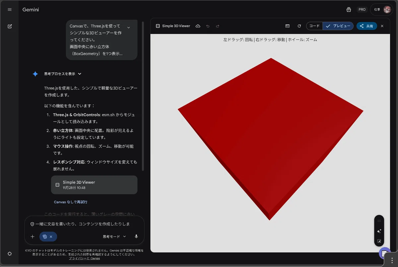Click the select element icon in preview
398x267 pixels.
point(379,241)
